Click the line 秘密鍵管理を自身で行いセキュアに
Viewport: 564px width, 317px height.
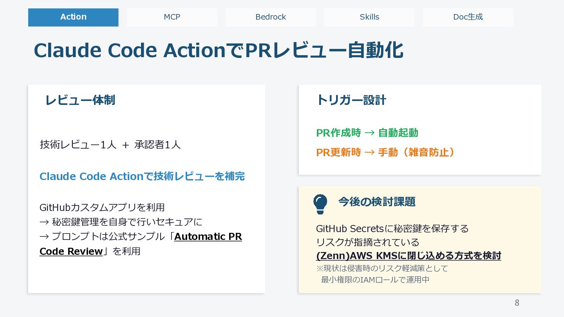coord(127,222)
